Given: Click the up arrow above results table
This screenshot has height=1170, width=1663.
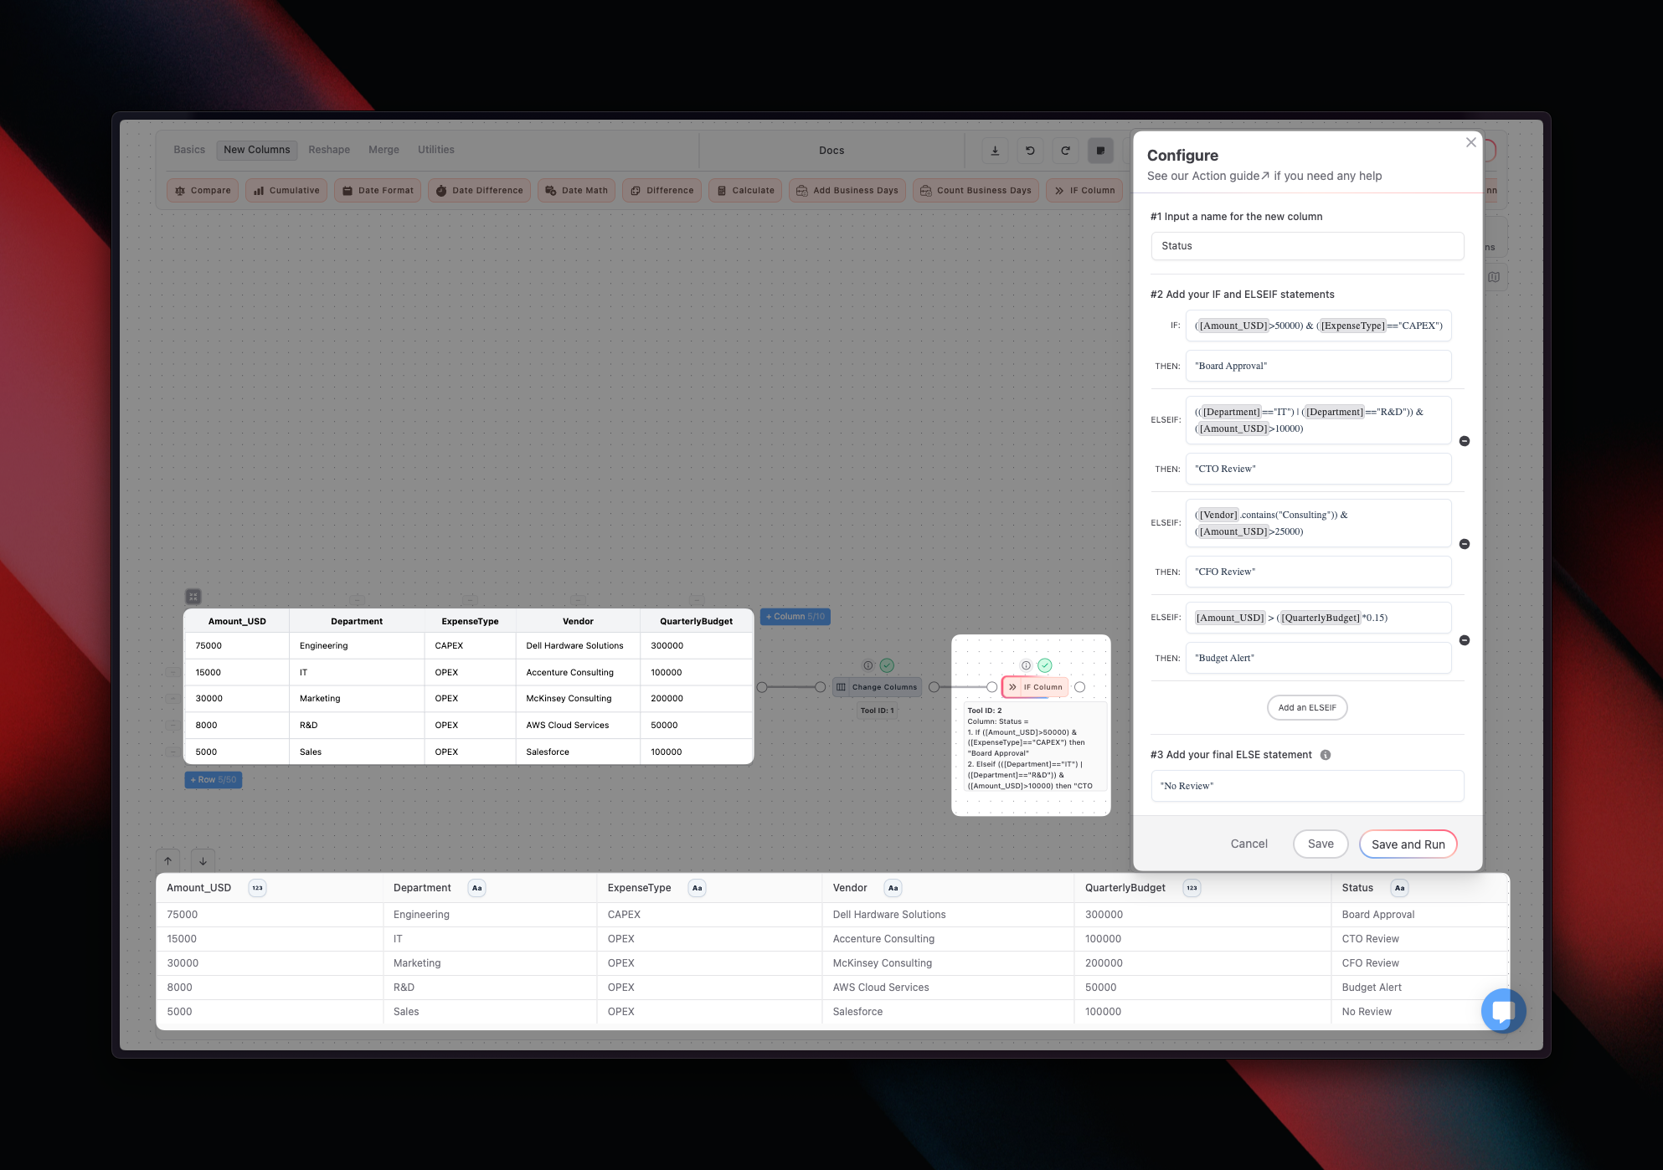Looking at the screenshot, I should tap(168, 860).
